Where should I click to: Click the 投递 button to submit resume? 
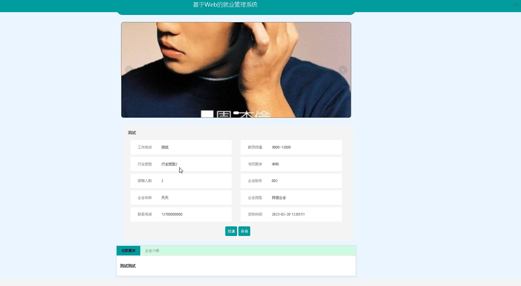231,231
